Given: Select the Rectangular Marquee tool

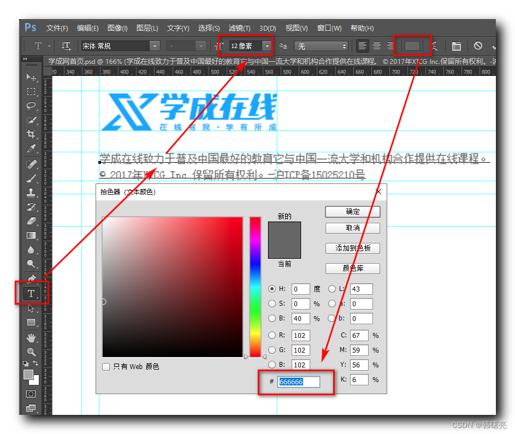Looking at the screenshot, I should 31,91.
